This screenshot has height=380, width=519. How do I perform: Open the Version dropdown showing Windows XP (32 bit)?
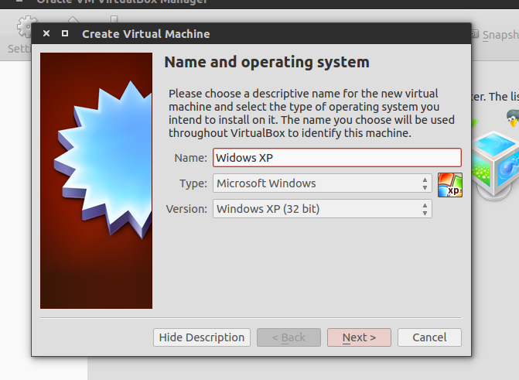[323, 209]
